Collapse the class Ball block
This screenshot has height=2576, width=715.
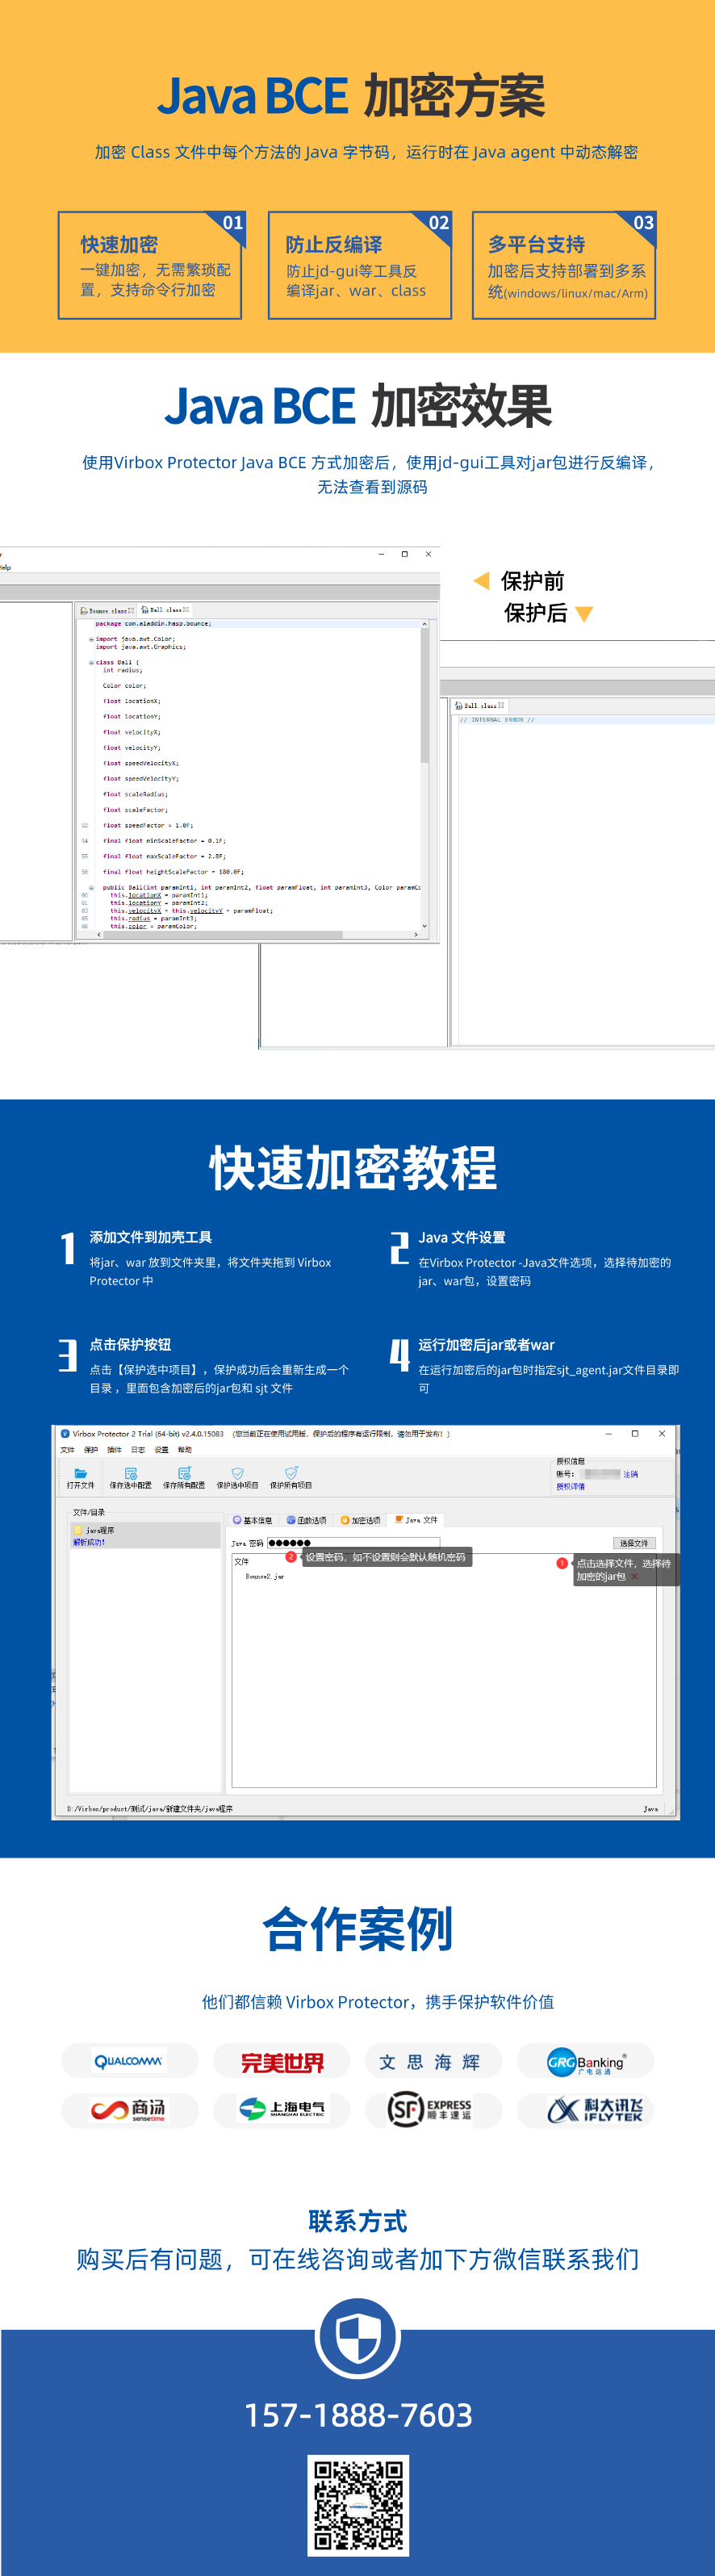(x=91, y=662)
